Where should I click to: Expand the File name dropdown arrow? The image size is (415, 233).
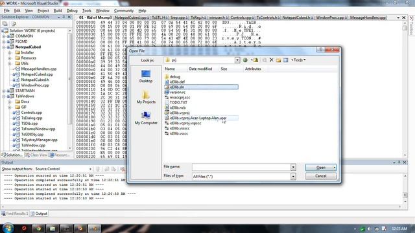[x=293, y=167]
